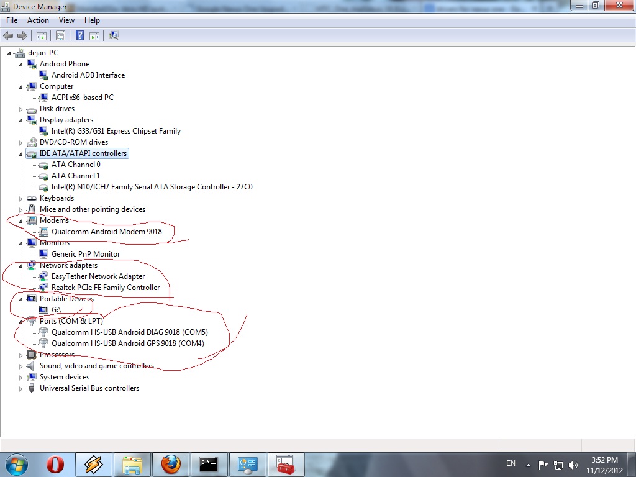
Task: Show hidden tray icons arrow
Action: pyautogui.click(x=528, y=465)
